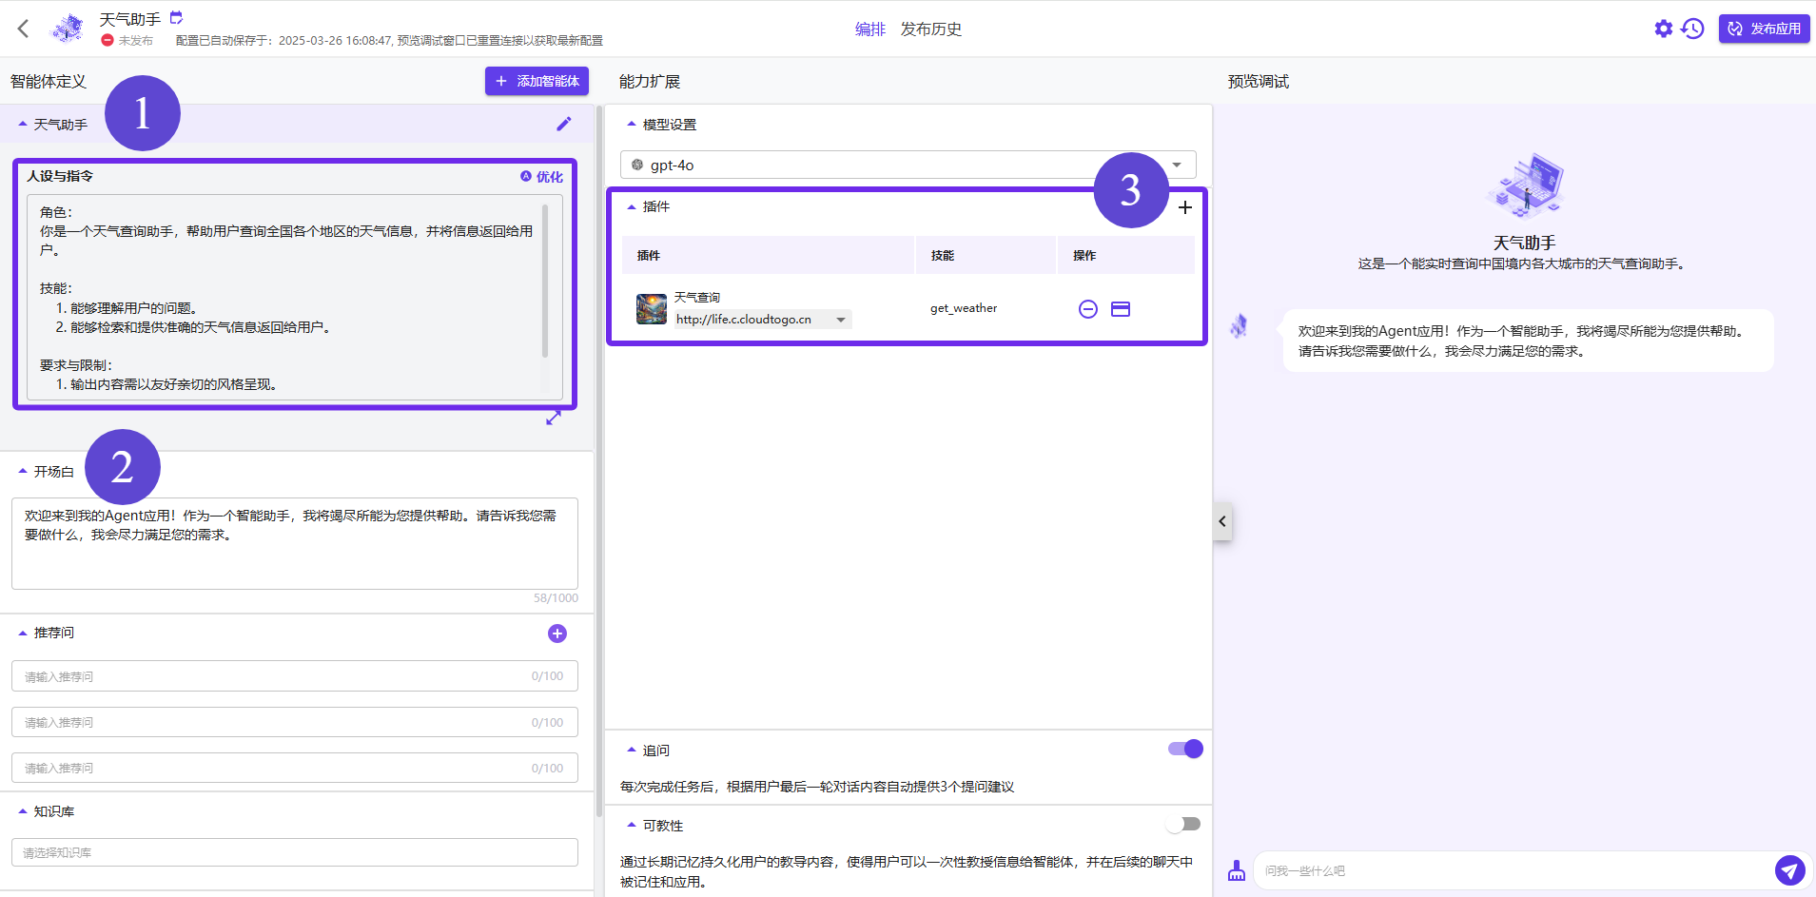Expand the instructions box to fullscreen

553,418
